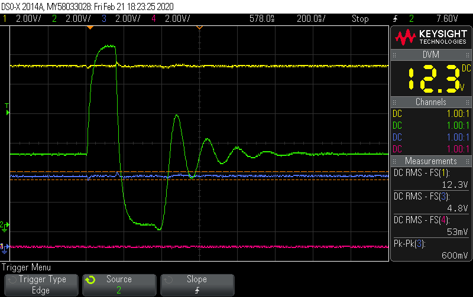
Task: Select channel 4 scale 2.00V/
Action: (x=177, y=19)
